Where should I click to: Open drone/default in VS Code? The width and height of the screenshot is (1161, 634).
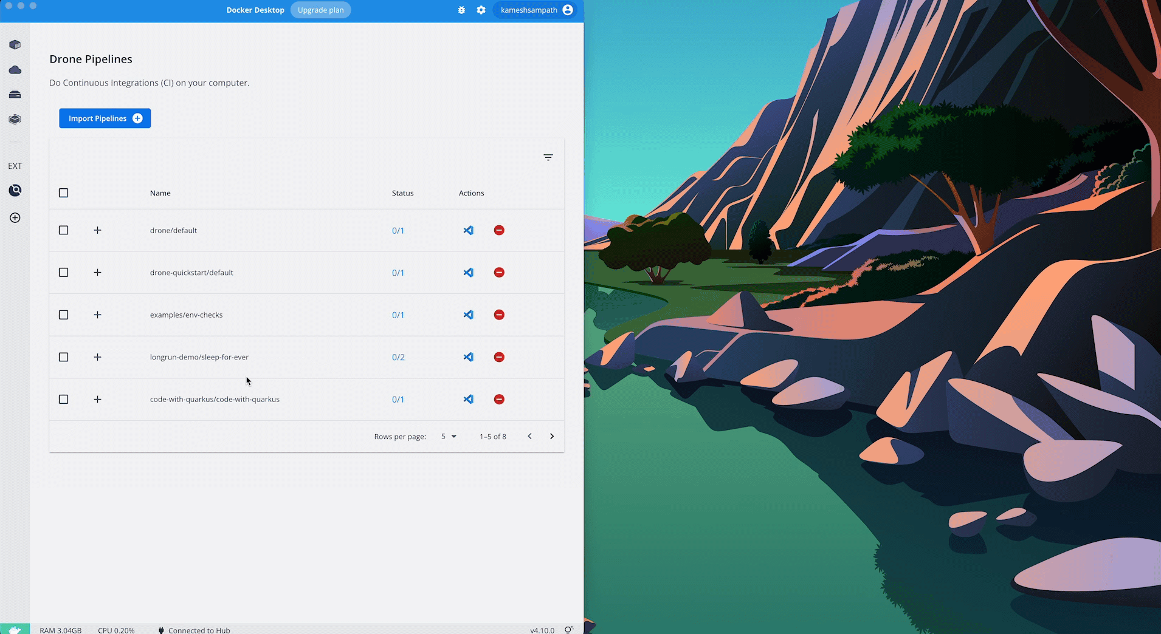[468, 230]
